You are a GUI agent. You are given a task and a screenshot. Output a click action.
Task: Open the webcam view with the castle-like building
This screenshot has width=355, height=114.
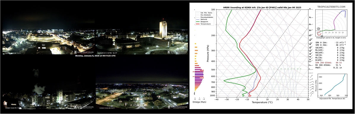(x=49, y=83)
